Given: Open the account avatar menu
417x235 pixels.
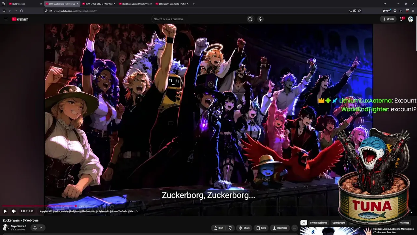Looking at the screenshot, I should click(x=410, y=19).
